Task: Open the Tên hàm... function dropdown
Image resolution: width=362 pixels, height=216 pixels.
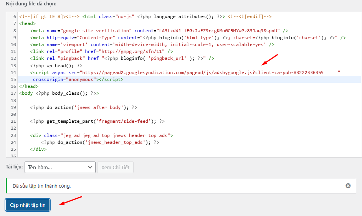Action: [60, 167]
